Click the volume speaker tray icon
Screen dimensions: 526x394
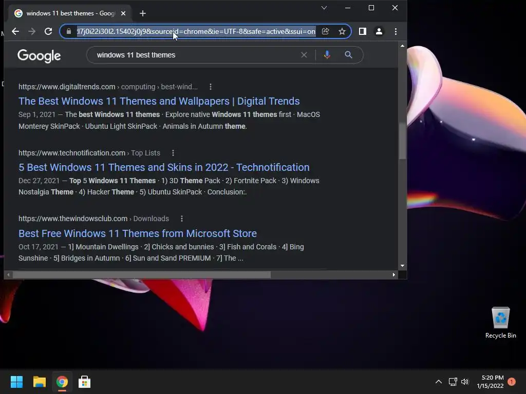(x=464, y=382)
